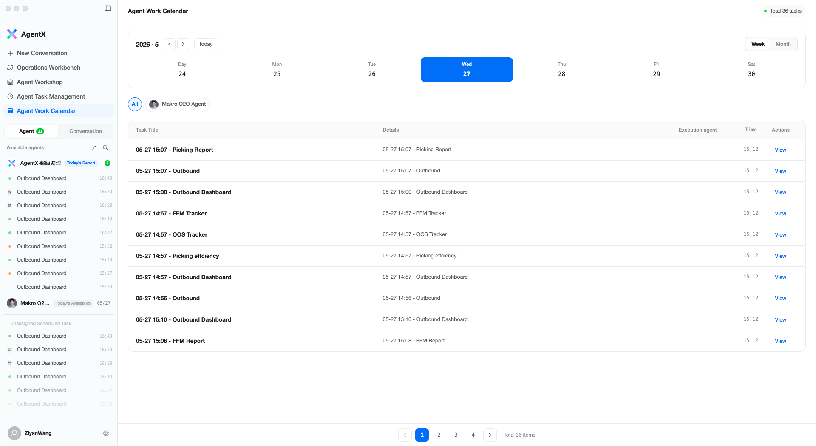The height and width of the screenshot is (446, 816).
Task: Open settings gear next to ZiyanWang
Action: click(x=106, y=433)
